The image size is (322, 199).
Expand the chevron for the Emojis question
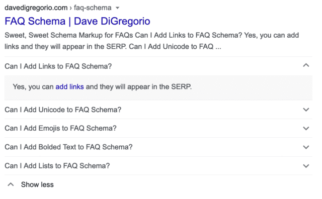pyautogui.click(x=306, y=129)
